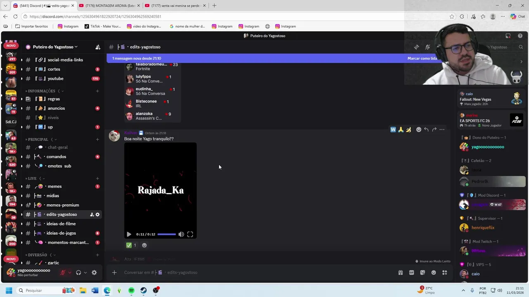Open the youtube channel
529x297 pixels.
tap(62, 78)
